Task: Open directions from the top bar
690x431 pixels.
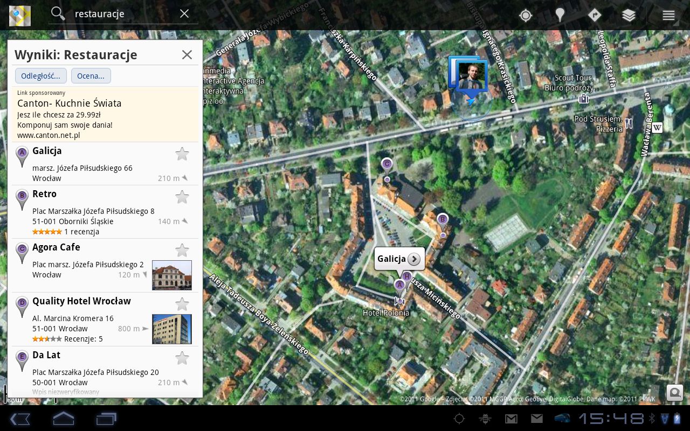Action: click(x=594, y=15)
